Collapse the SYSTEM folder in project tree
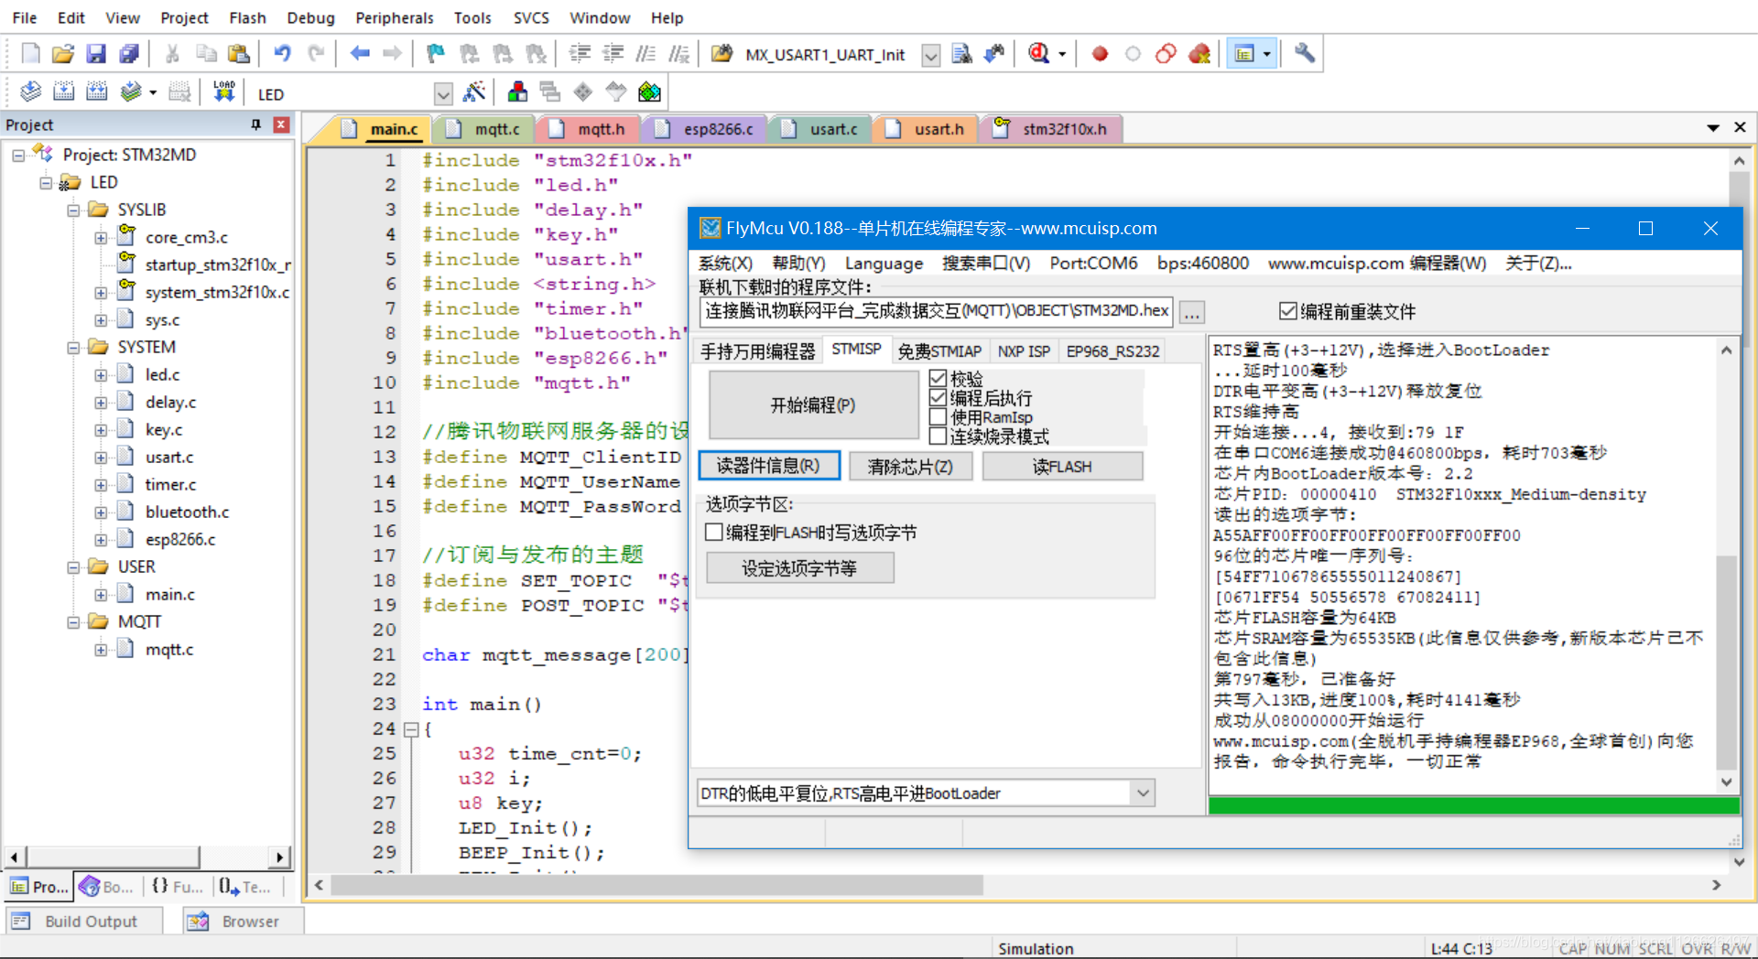Viewport: 1758px width, 959px height. 73,348
